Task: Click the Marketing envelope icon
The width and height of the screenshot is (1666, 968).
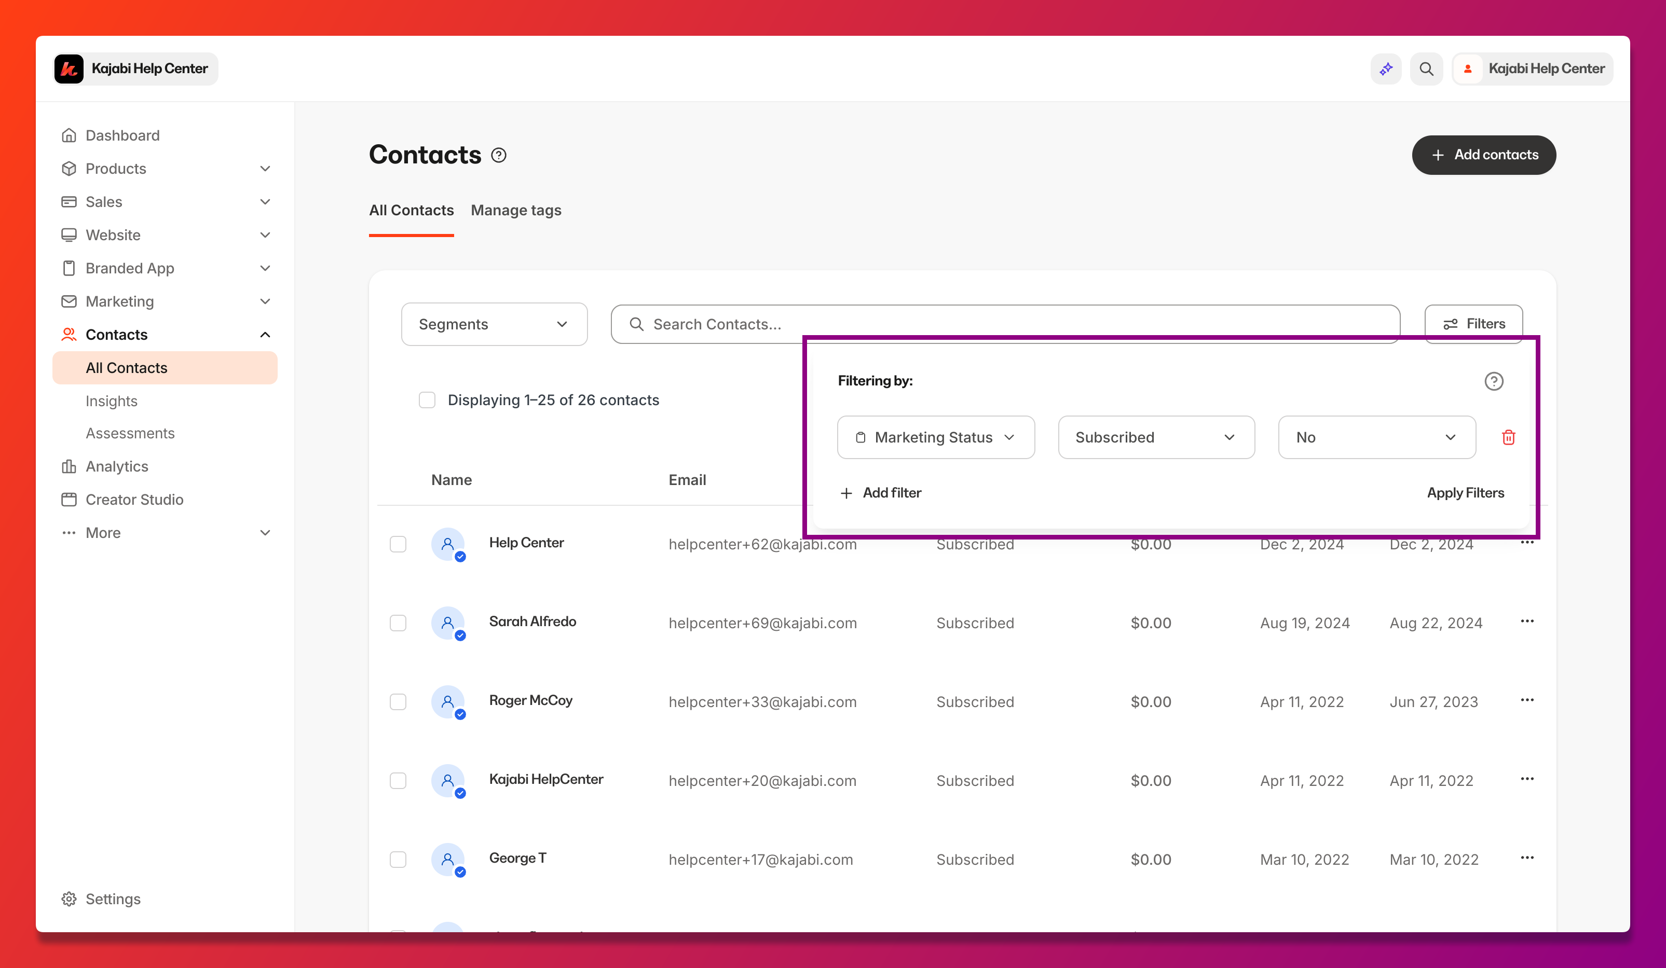Action: coord(69,301)
